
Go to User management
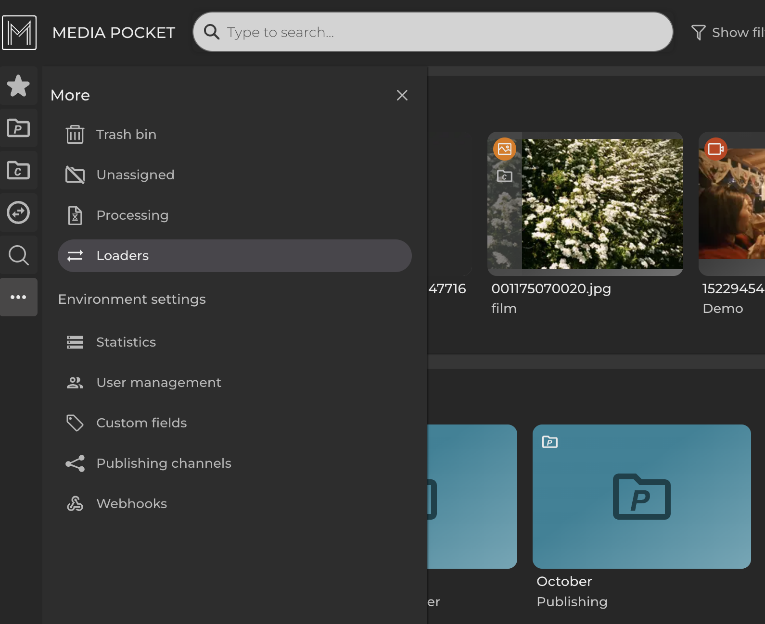click(x=158, y=383)
